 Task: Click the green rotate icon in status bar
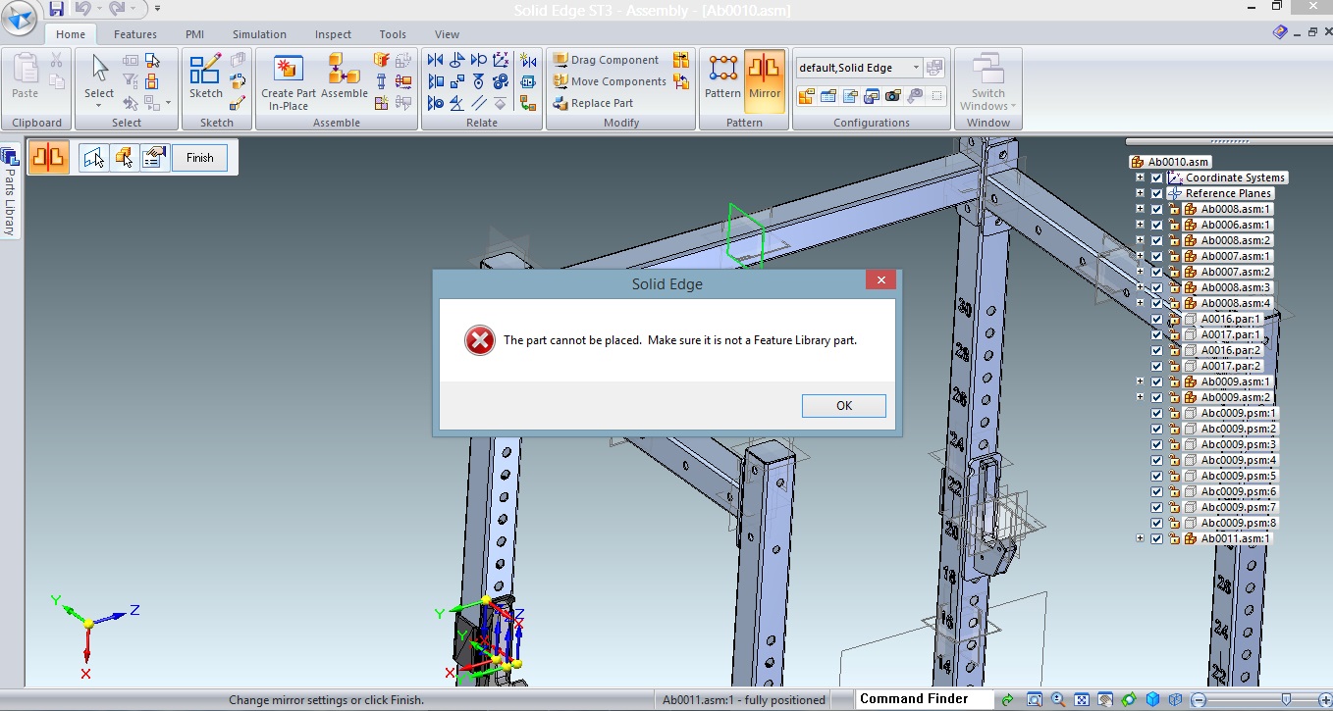(1129, 699)
